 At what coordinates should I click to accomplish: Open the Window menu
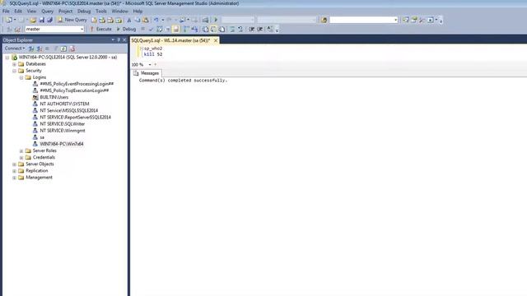(119, 11)
